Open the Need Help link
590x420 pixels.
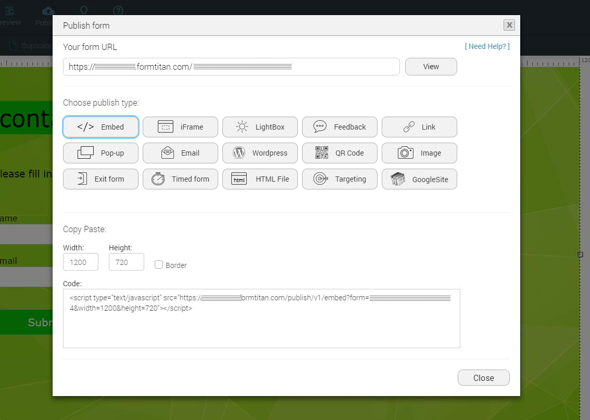[487, 46]
